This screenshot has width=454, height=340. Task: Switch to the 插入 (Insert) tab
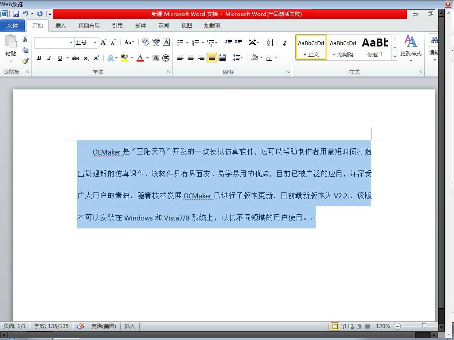click(60, 25)
